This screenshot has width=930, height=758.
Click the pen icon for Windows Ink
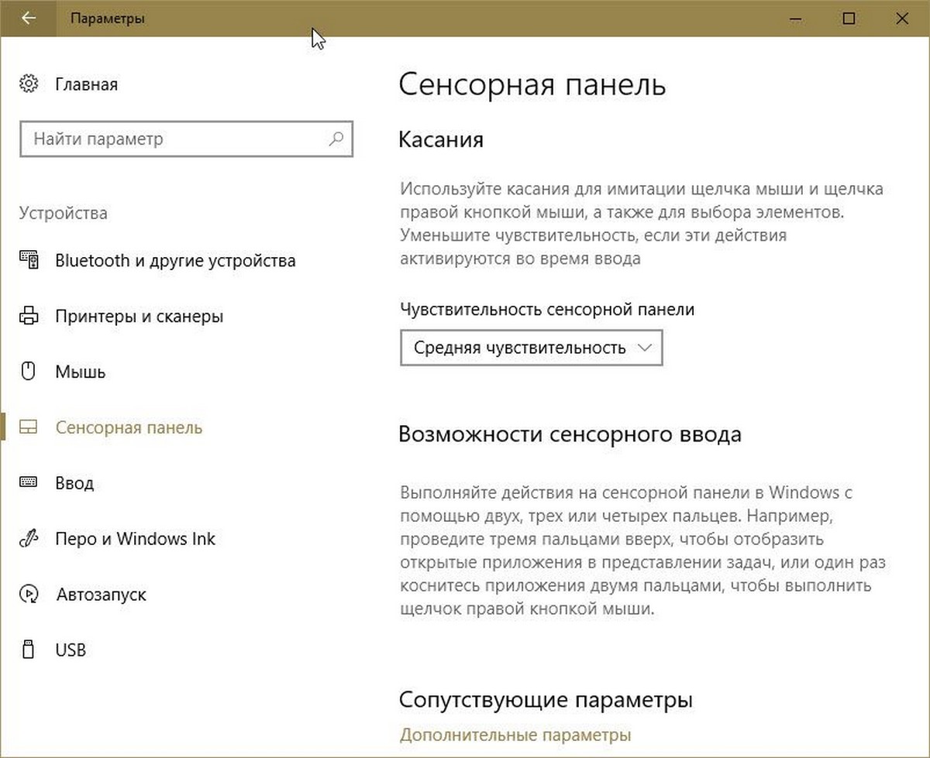29,539
